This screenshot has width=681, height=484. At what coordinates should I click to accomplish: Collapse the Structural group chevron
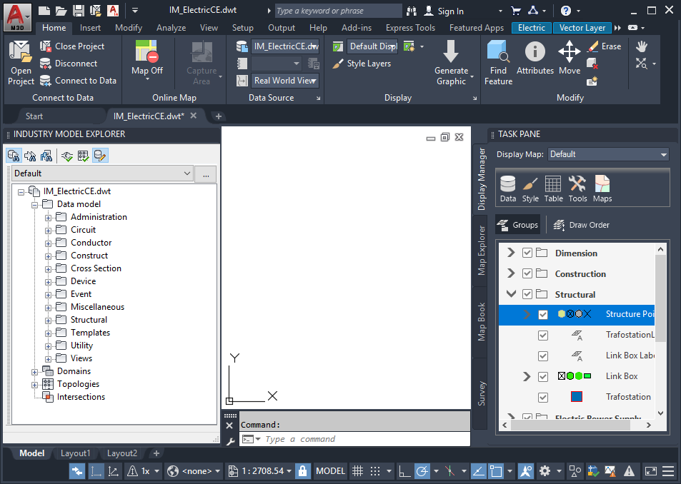[511, 294]
